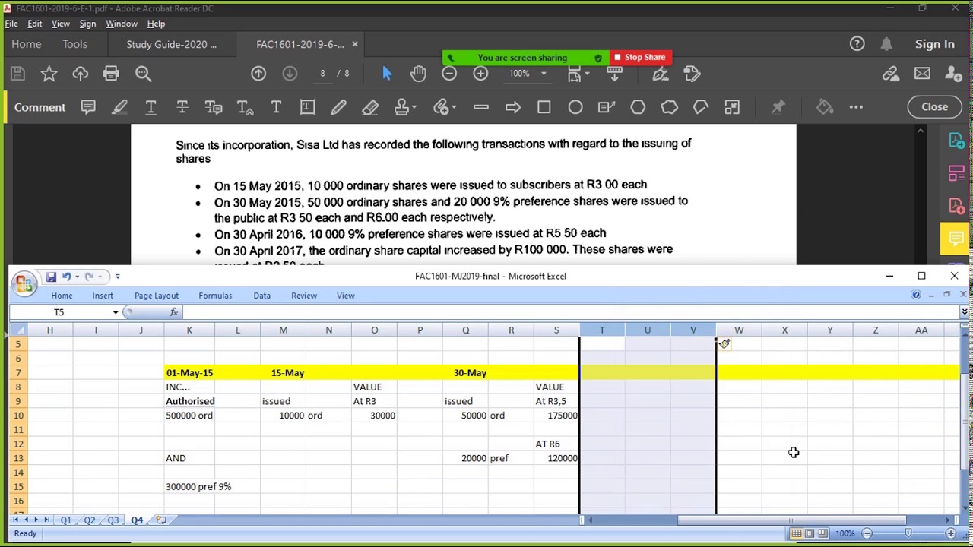Image resolution: width=973 pixels, height=547 pixels.
Task: Open more comment tools ellipsis
Action: click(x=856, y=107)
